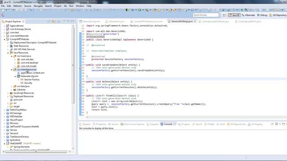Screen dimensions: 287x161
Task: Collapse the src/main/java folder
Action: coord(12,56)
